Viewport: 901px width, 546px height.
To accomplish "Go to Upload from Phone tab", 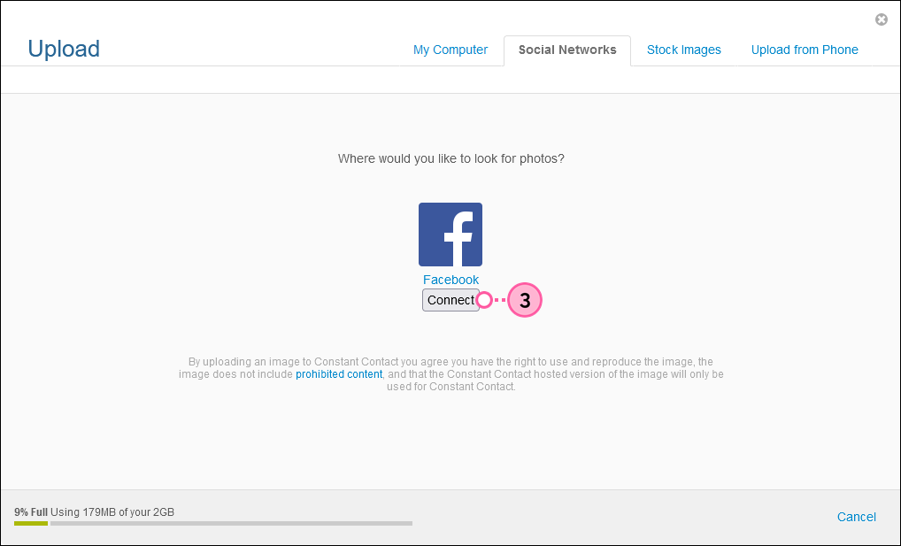I will tap(805, 50).
